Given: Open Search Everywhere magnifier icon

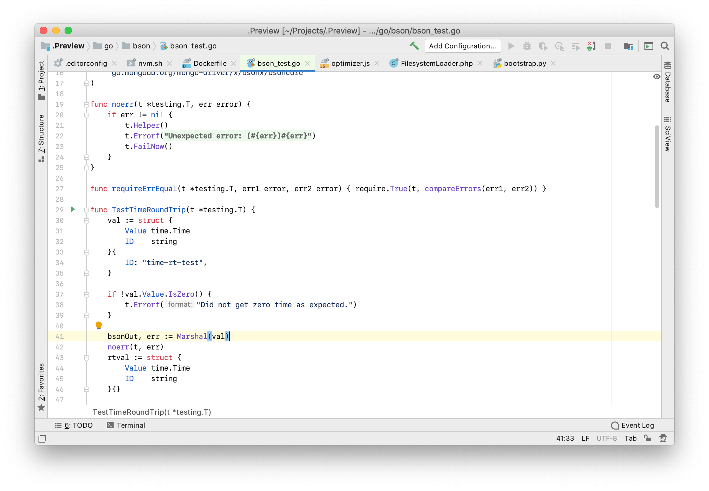Looking at the screenshot, I should 665,46.
